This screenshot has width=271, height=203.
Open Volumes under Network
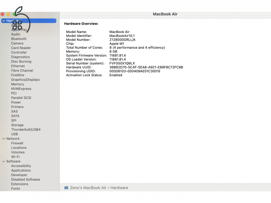pyautogui.click(x=18, y=152)
